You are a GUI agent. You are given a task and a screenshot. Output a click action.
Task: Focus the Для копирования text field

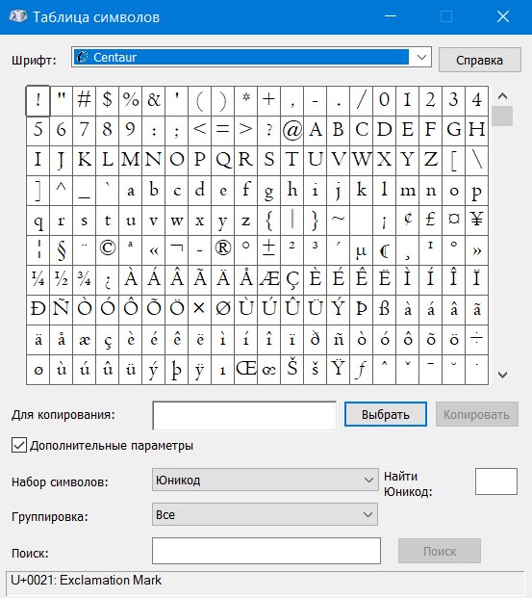pos(244,415)
